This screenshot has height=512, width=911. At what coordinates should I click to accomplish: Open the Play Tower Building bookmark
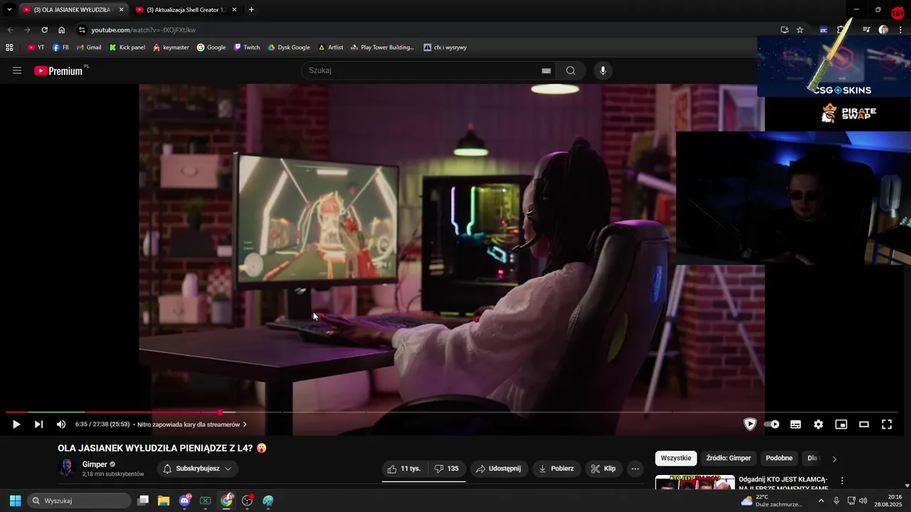381,48
